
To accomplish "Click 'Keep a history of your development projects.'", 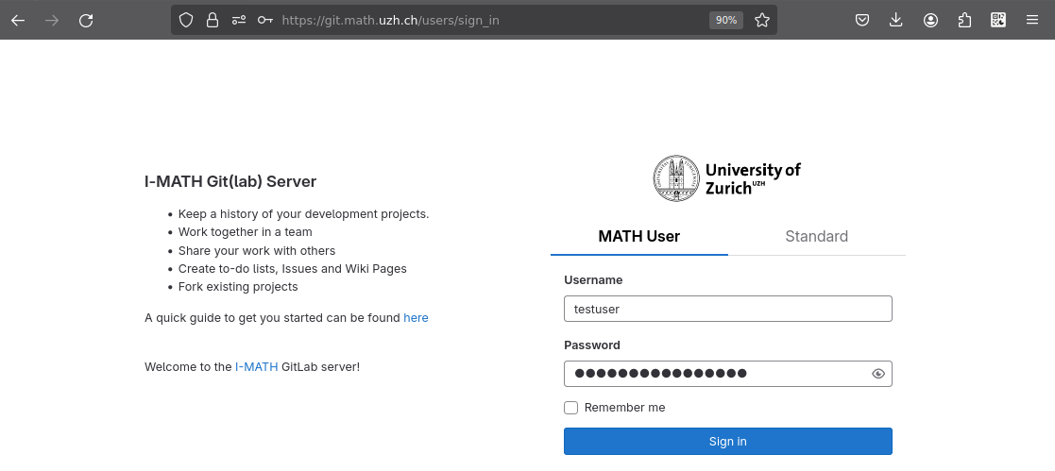I will coord(303,214).
